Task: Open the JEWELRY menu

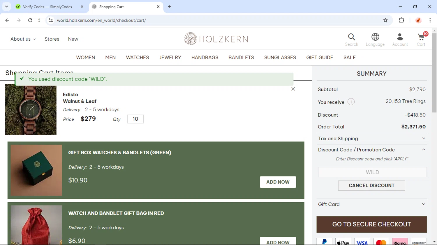Action: click(170, 58)
